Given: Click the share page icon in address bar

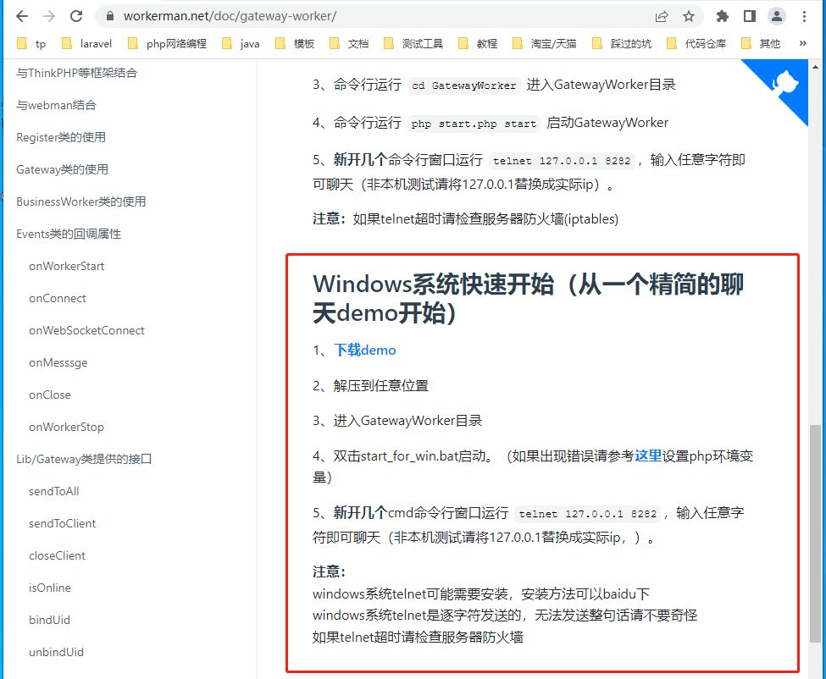Looking at the screenshot, I should [661, 16].
